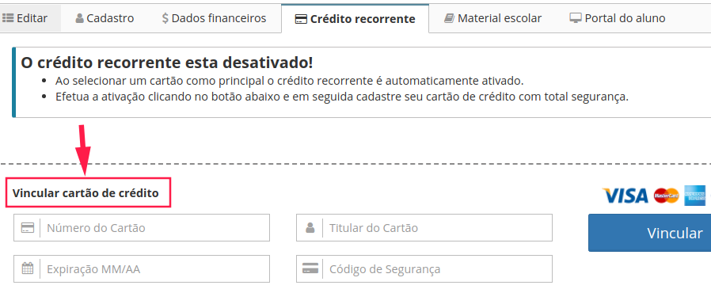Go to the Material escolar tab
The height and width of the screenshot is (308, 711).
point(493,18)
